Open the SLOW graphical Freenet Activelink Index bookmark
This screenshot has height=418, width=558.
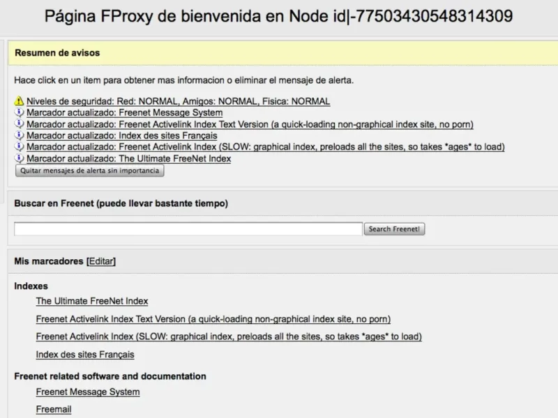point(229,336)
